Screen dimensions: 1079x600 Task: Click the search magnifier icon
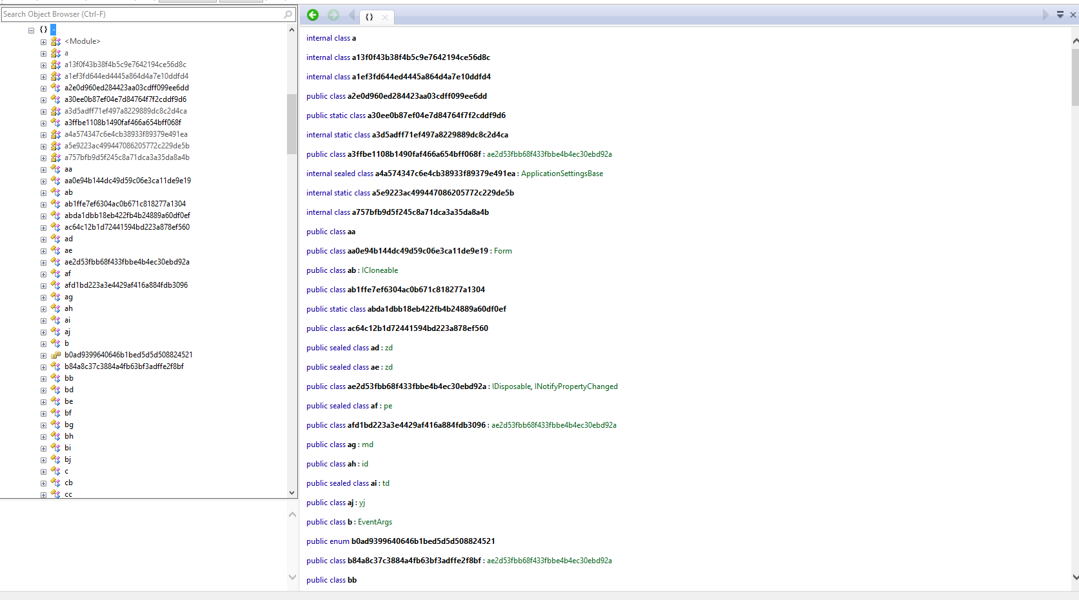(288, 14)
